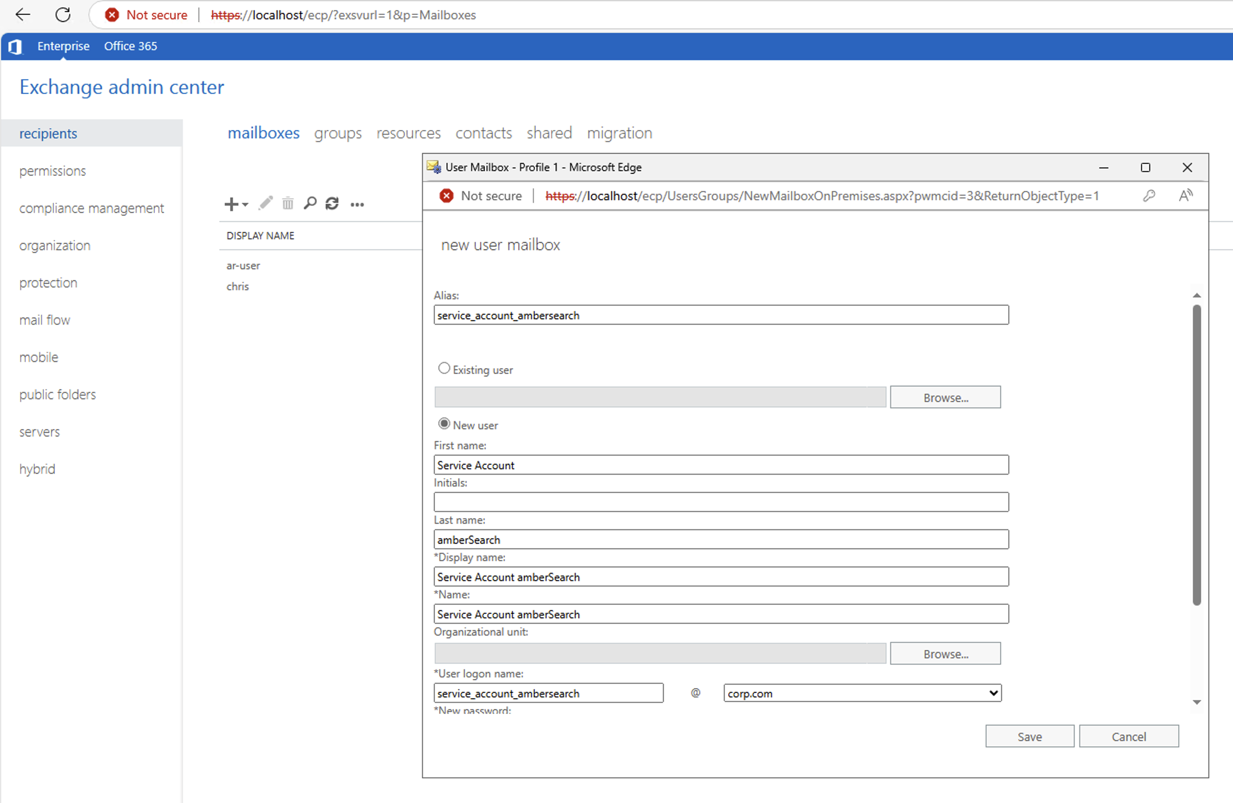This screenshot has width=1233, height=803.
Task: Click Browse next to Existing user field
Action: (x=946, y=397)
